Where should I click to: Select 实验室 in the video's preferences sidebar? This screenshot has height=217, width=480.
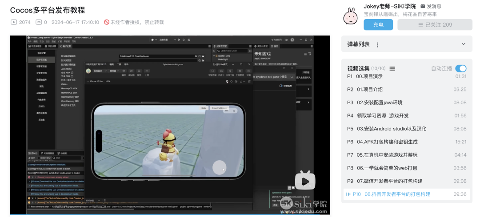pos(41,119)
